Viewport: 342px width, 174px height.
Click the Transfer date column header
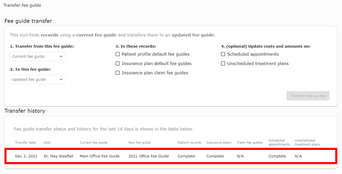click(26, 143)
